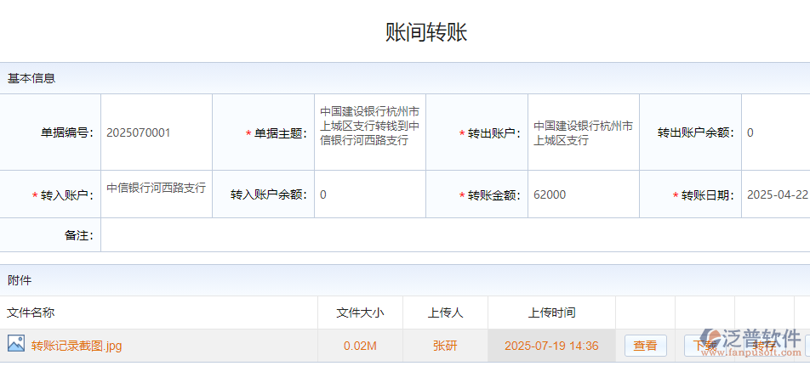Click the 查看 button for the attachment
Image resolution: width=810 pixels, height=366 pixels.
645,346
